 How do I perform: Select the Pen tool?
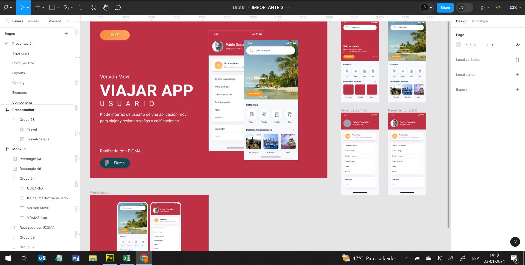click(66, 8)
